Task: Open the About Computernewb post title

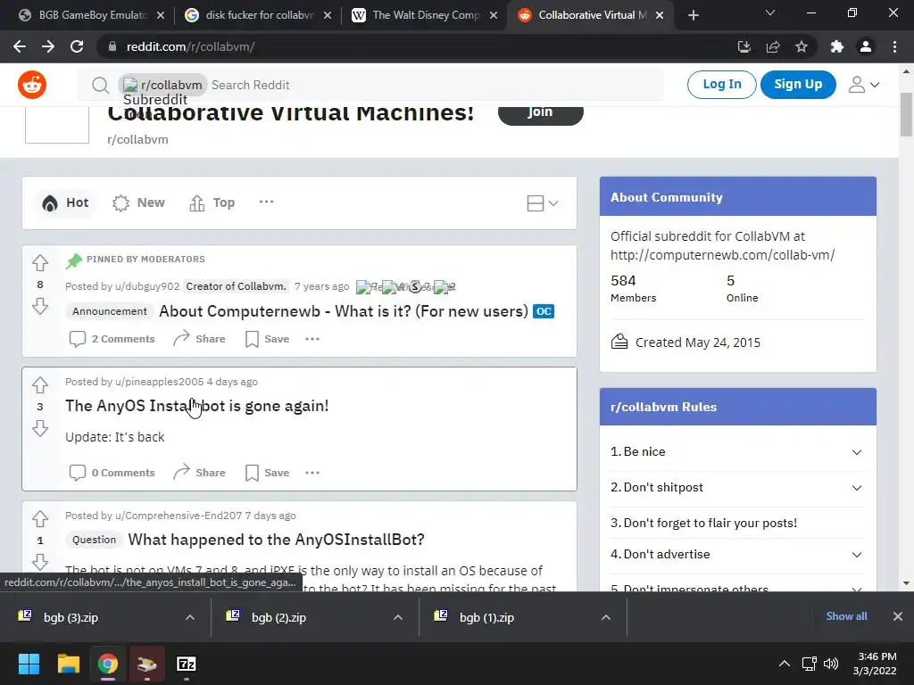Action: (344, 311)
